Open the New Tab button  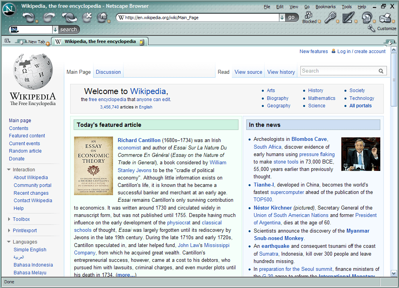pyautogui.click(x=33, y=42)
